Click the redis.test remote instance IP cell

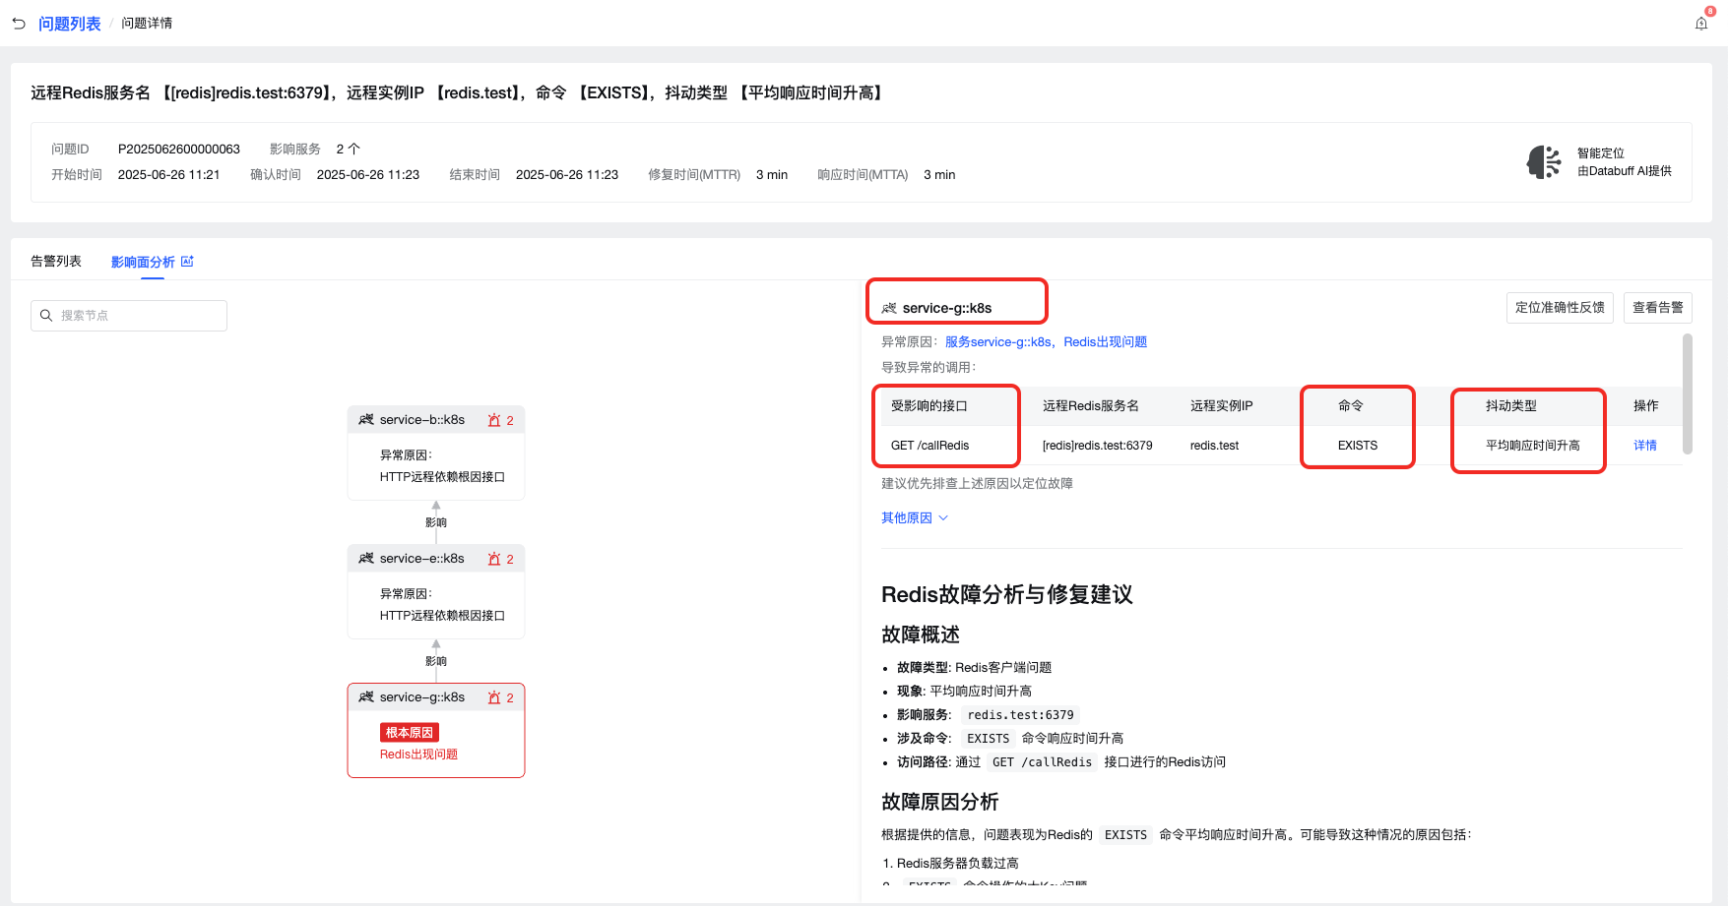[x=1214, y=446]
